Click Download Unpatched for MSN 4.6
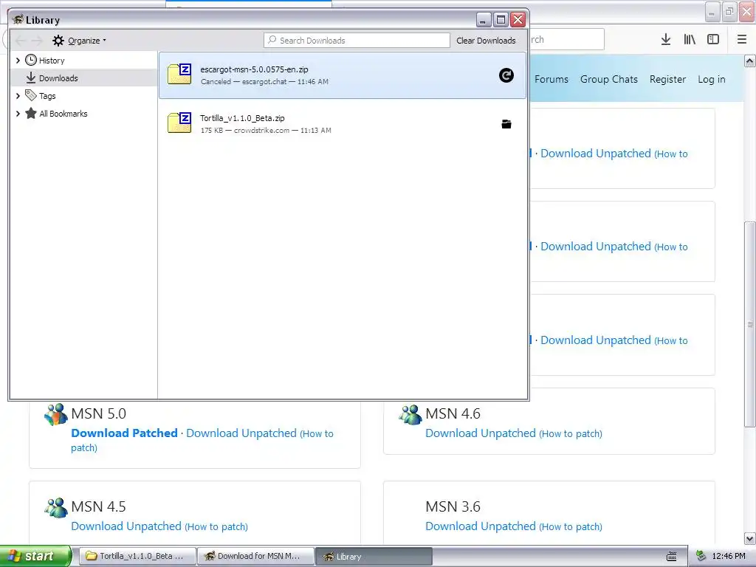Image resolution: width=756 pixels, height=567 pixels. pos(480,433)
